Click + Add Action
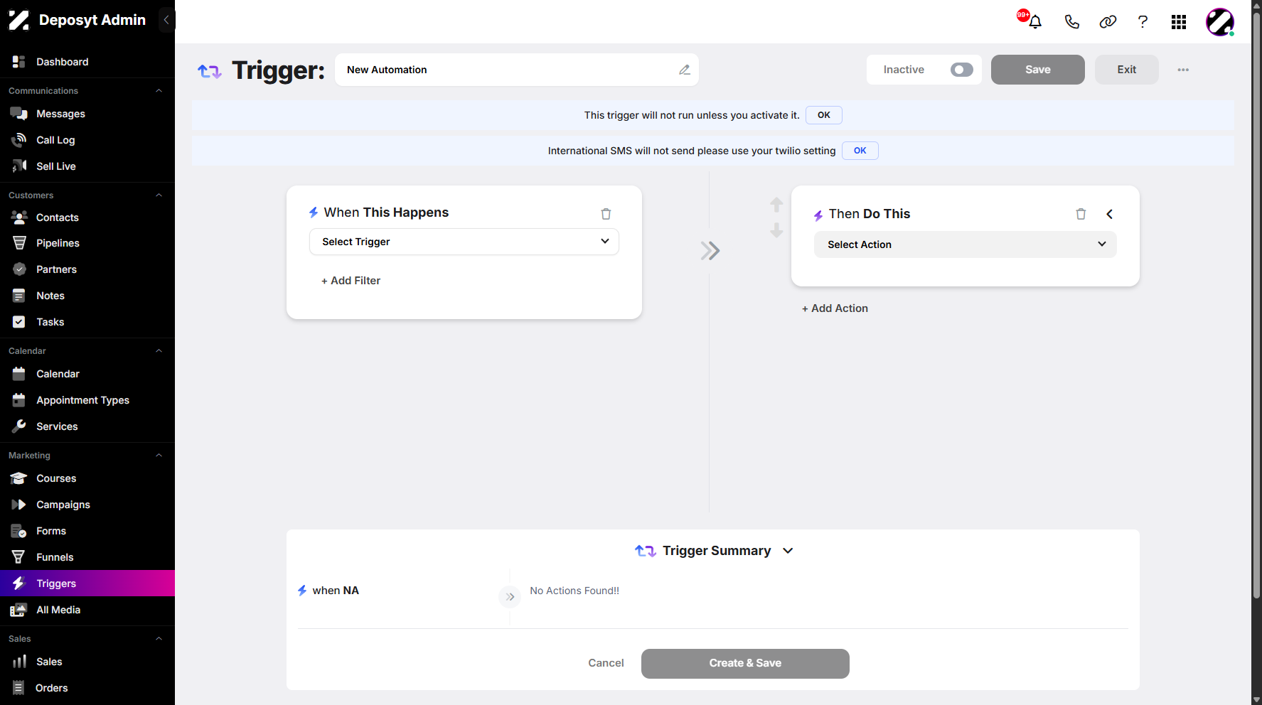 (x=835, y=308)
